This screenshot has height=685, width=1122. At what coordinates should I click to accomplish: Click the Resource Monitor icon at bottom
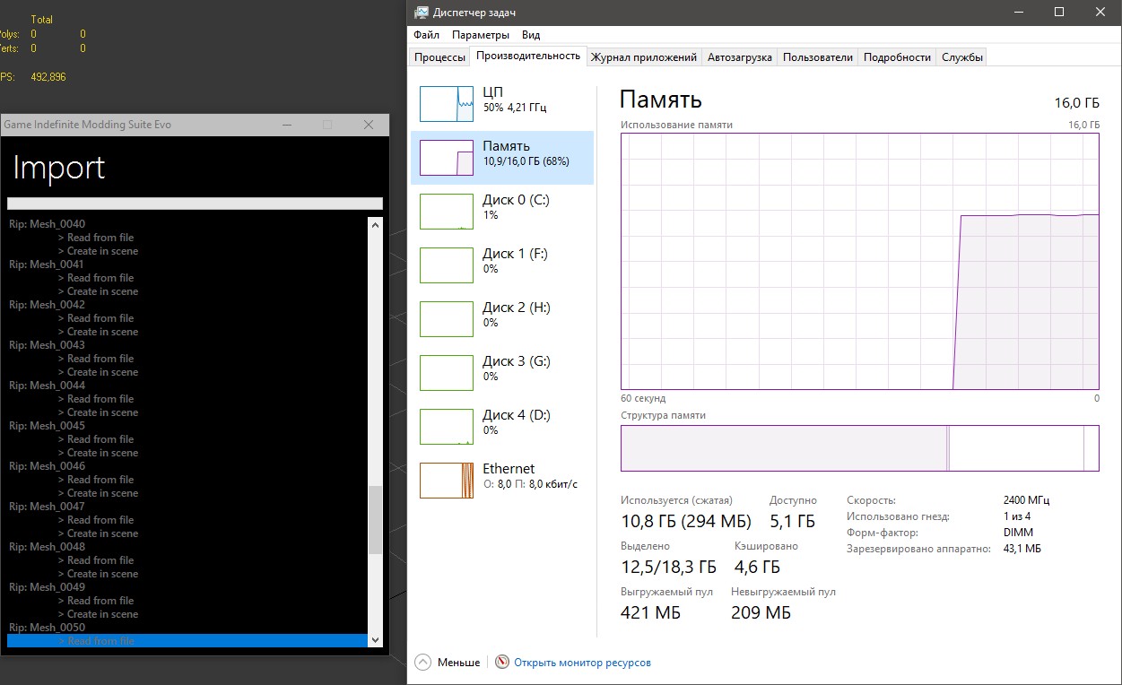coord(502,663)
